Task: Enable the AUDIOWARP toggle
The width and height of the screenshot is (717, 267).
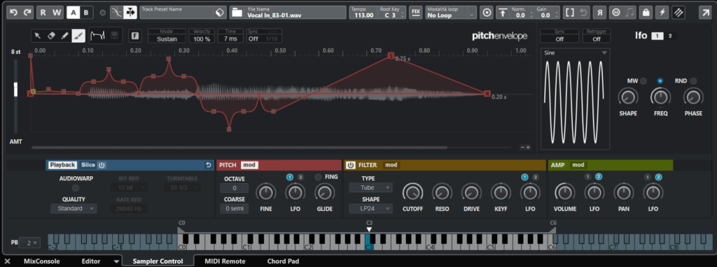Action: coord(76,187)
